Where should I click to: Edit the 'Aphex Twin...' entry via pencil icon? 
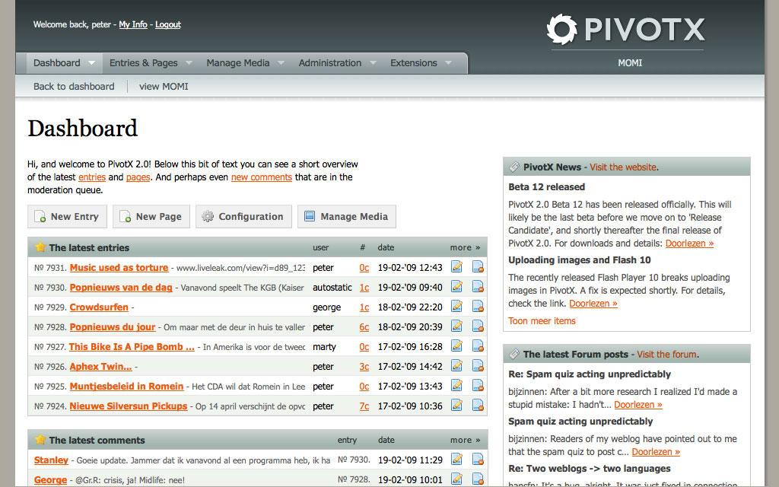(x=456, y=366)
